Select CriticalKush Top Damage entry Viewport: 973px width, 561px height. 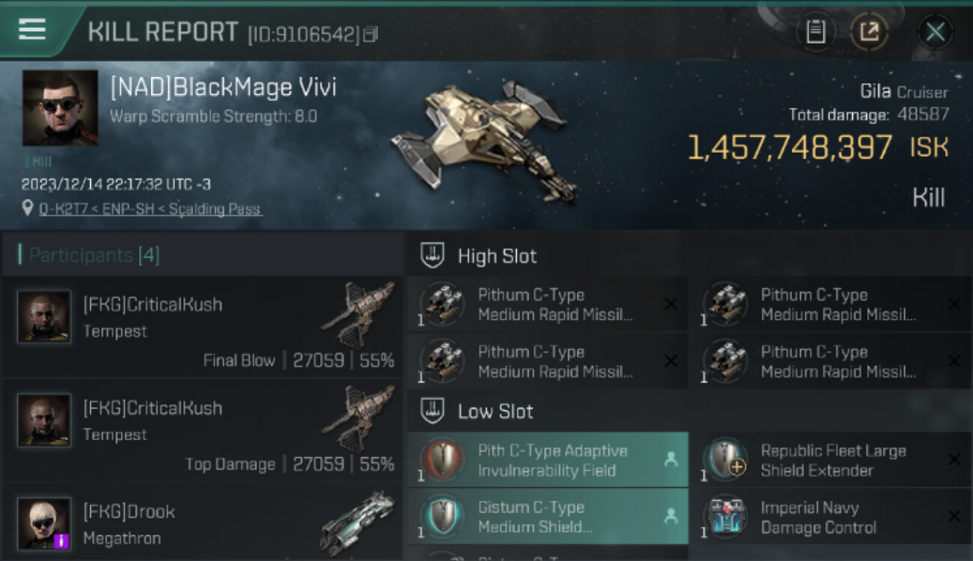(203, 430)
